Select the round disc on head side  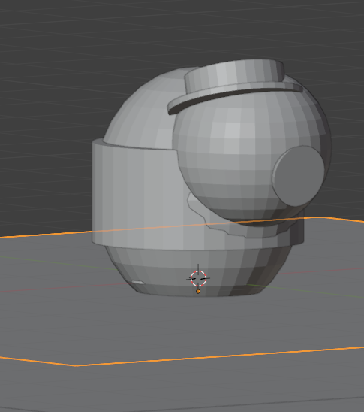pyautogui.click(x=299, y=176)
